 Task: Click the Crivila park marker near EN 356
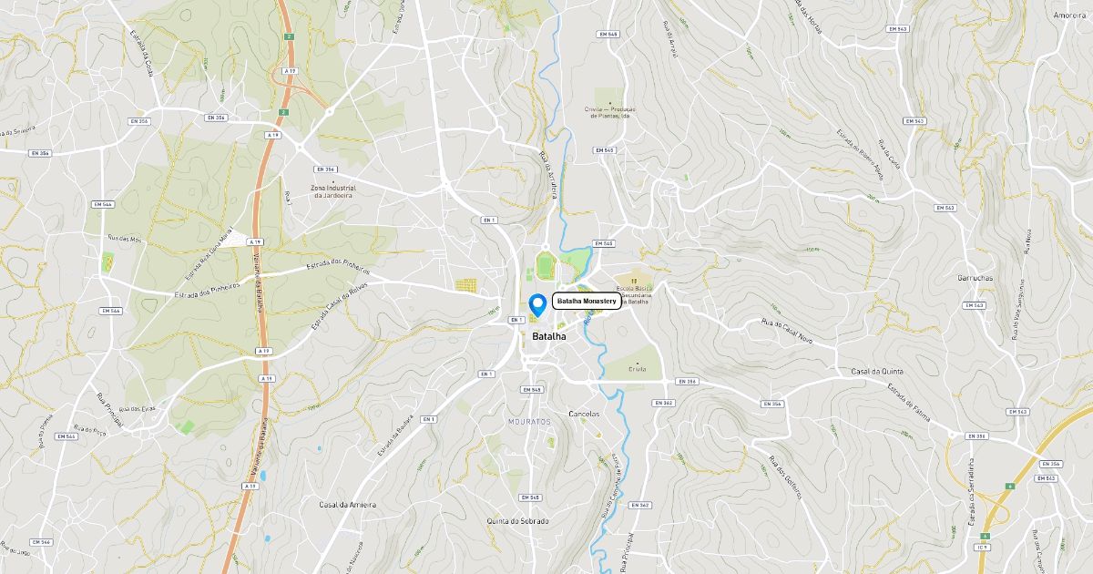637,363
